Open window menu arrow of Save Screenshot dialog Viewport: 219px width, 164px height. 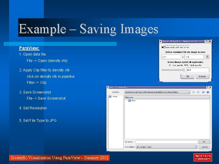pos(108,87)
